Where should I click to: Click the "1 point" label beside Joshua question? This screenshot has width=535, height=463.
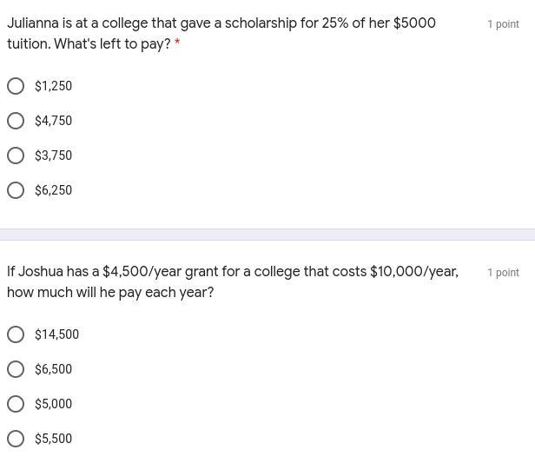pos(503,273)
